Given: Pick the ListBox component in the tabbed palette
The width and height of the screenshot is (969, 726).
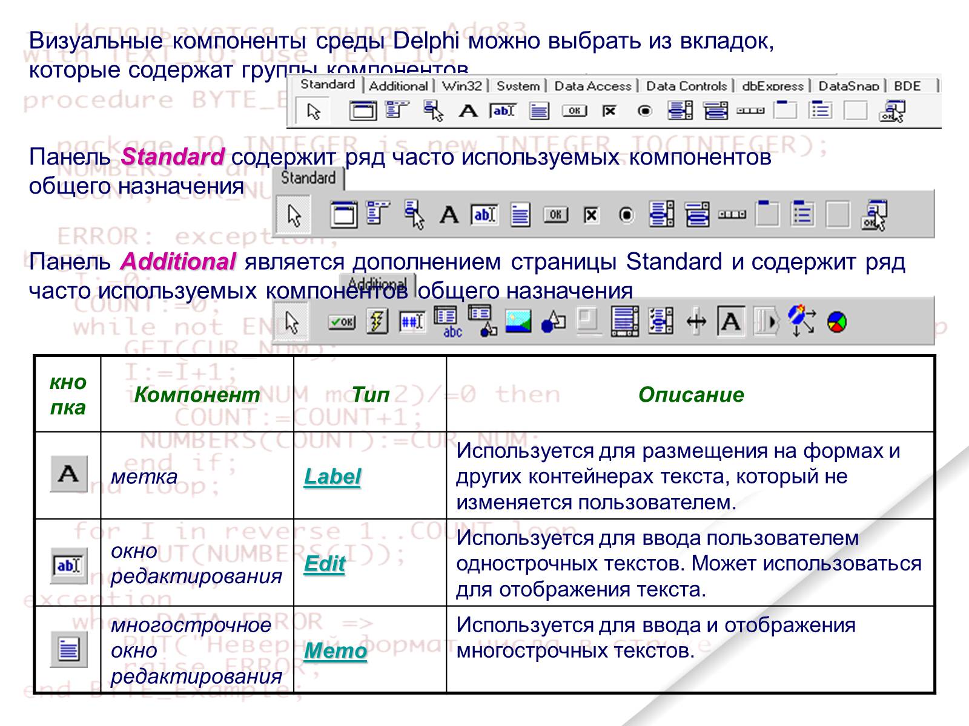Looking at the screenshot, I should [680, 111].
